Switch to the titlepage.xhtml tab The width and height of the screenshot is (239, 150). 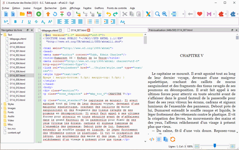50,30
